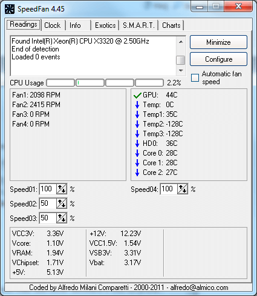Click the 'Loaded 0 events' log line
This screenshot has width=257, height=296.
pyautogui.click(x=36, y=57)
